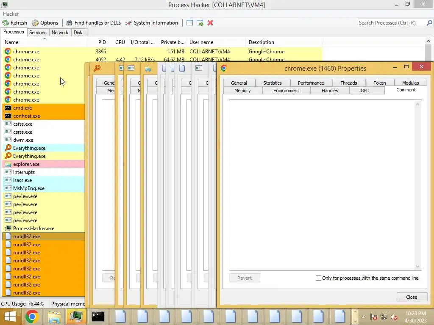Click the process list scrollbar up arrow
Viewport: 434px width, 325px height.
click(428, 41)
